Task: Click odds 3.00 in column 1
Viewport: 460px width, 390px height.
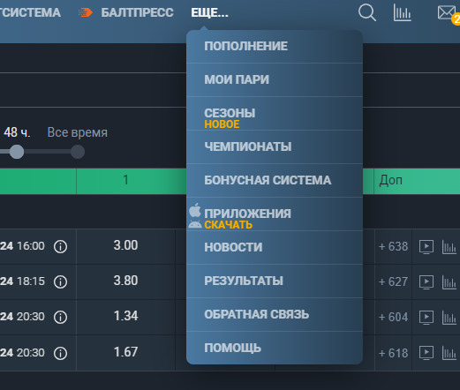Action: pyautogui.click(x=125, y=245)
